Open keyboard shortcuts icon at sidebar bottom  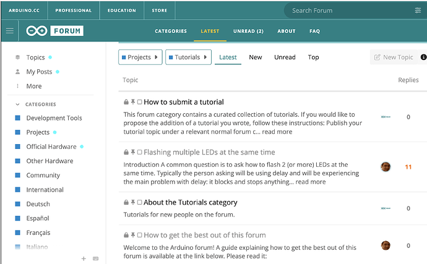point(95,258)
